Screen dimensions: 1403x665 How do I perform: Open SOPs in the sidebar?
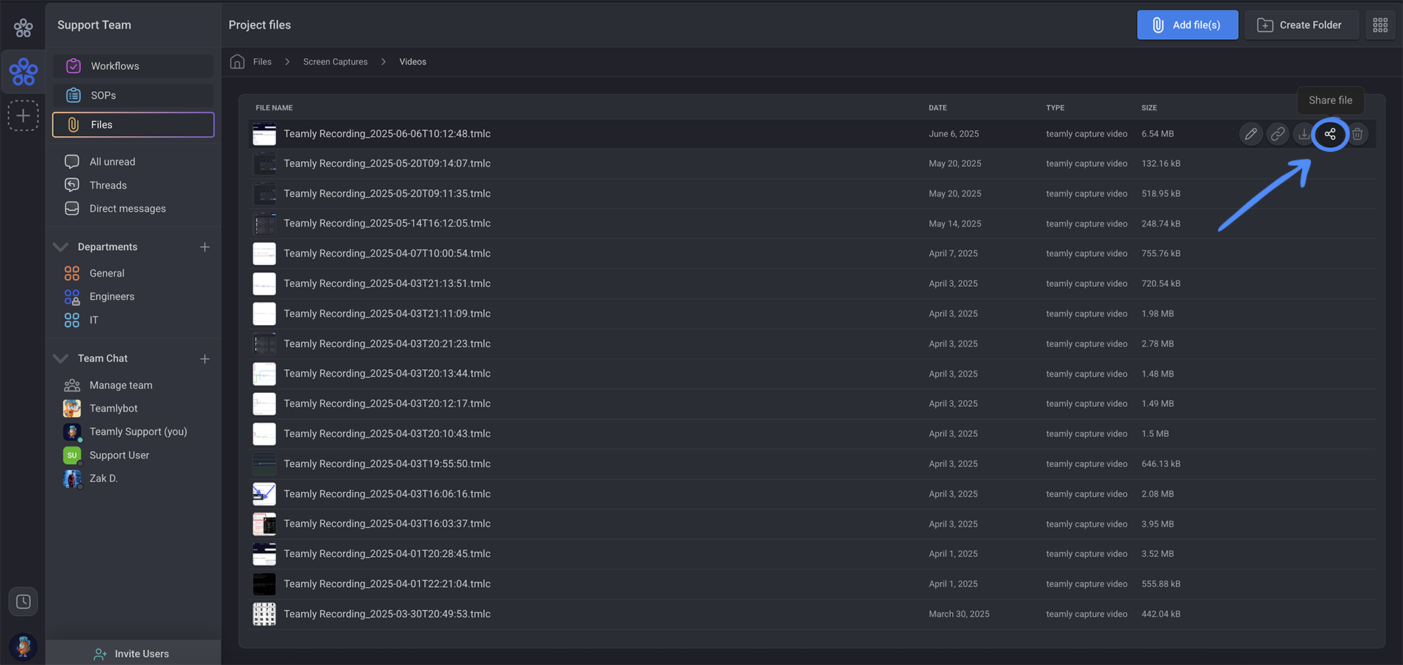(x=133, y=96)
